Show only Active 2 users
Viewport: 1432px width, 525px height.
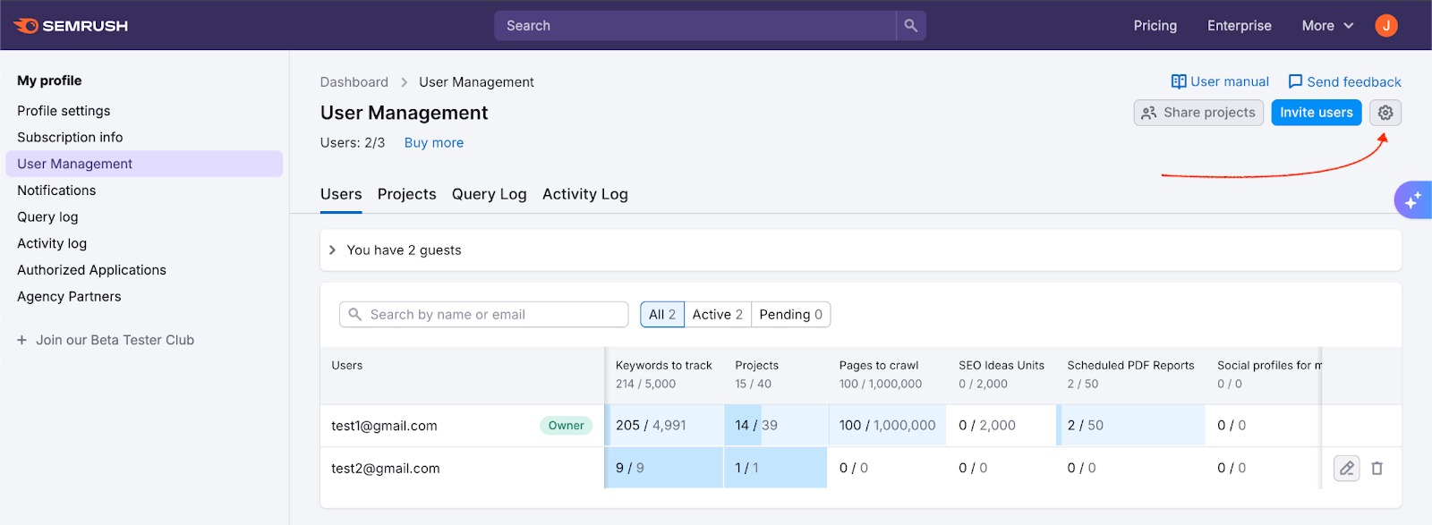click(x=717, y=315)
